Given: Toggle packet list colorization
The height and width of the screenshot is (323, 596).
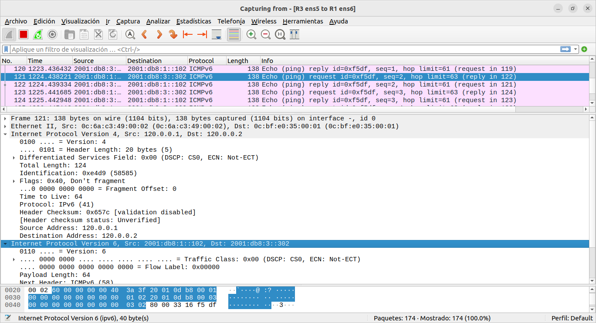Looking at the screenshot, I should 234,34.
